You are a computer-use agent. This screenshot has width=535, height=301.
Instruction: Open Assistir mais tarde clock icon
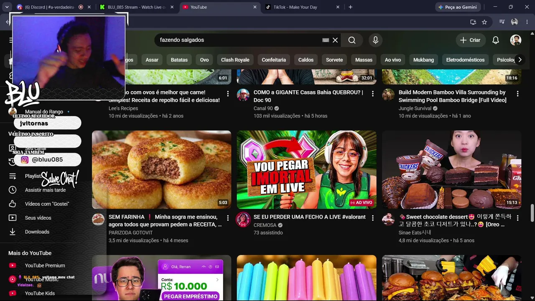click(x=13, y=190)
